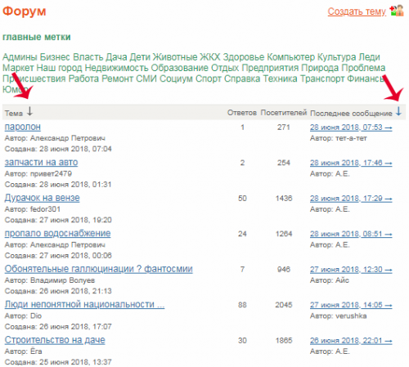The image size is (409, 367).
Task: Open the запчасти на авто topic
Action: (41, 162)
